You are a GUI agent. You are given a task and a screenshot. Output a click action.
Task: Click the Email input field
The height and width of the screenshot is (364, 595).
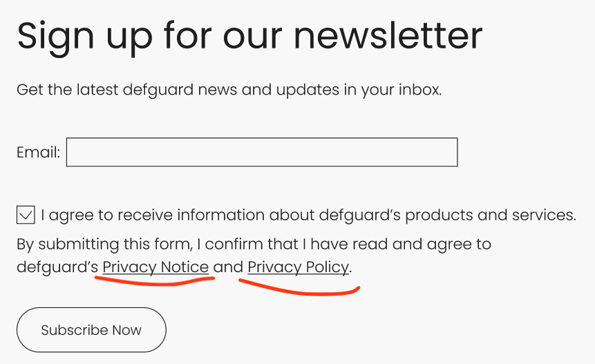[x=262, y=152]
